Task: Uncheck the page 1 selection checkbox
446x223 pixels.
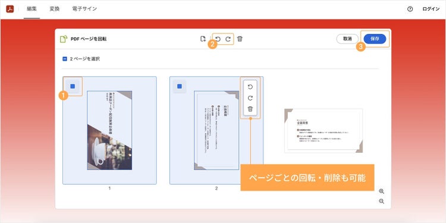Action: [x=73, y=86]
